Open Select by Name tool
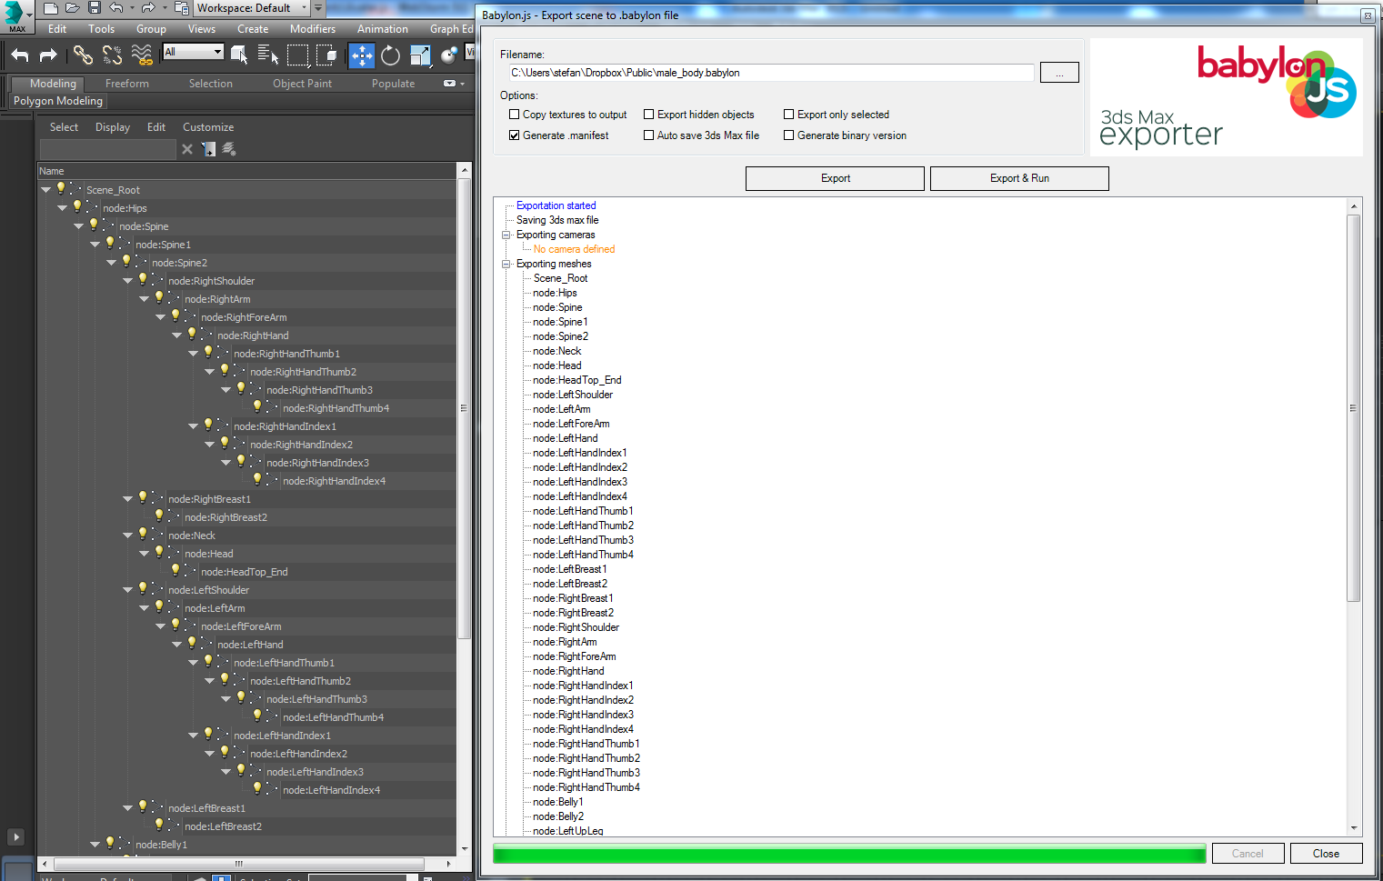Image resolution: width=1383 pixels, height=881 pixels. [267, 56]
